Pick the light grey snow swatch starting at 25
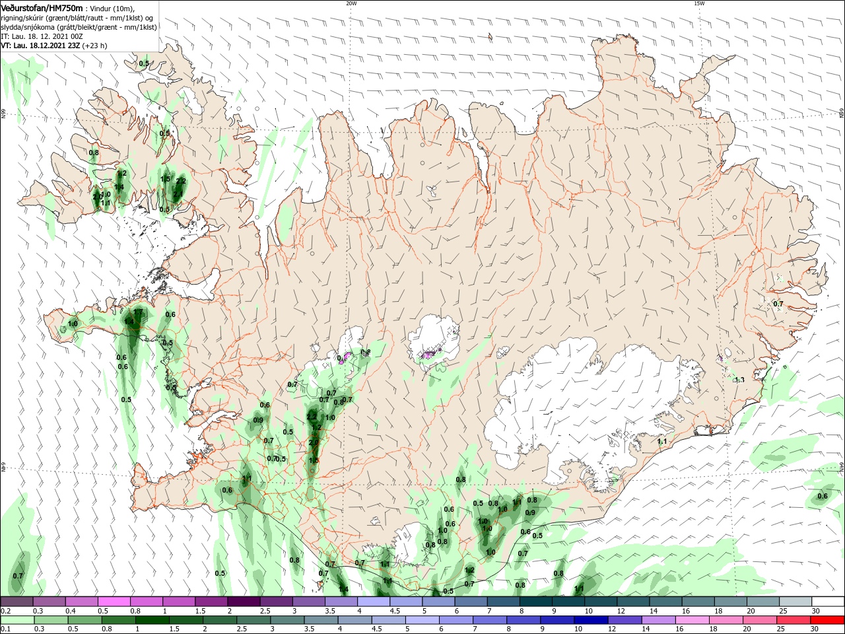This screenshot has height=634, width=845. tap(795, 602)
